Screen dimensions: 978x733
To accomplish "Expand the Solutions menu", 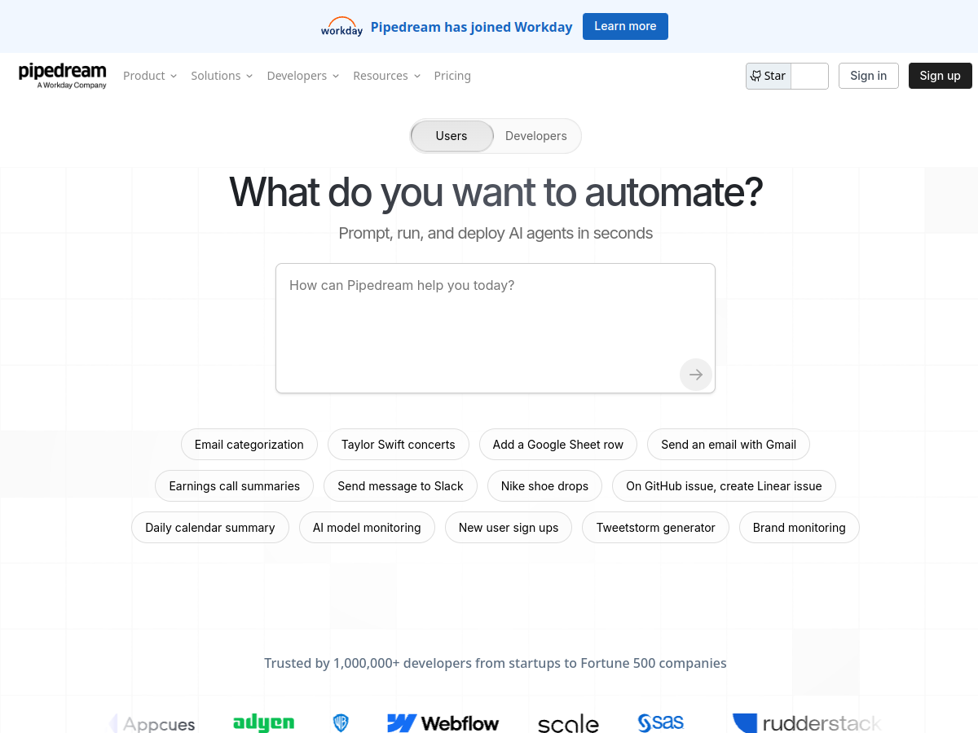I will point(222,76).
